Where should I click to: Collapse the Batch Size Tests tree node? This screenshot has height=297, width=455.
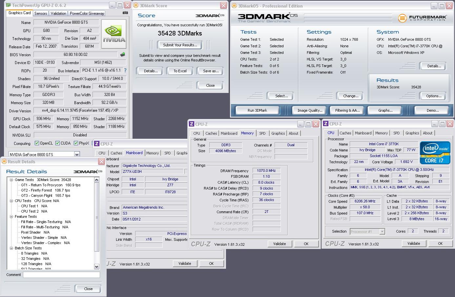click(11, 248)
